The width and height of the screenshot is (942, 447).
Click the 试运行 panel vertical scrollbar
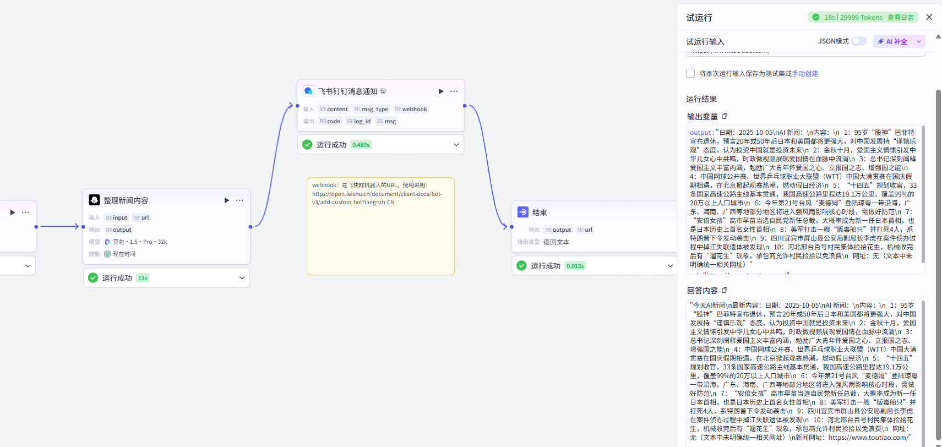click(x=938, y=264)
